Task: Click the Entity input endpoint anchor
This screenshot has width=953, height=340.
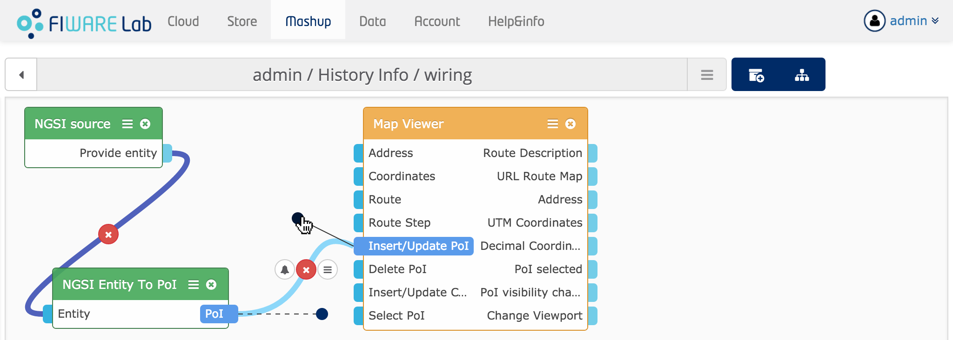Action: pos(47,314)
